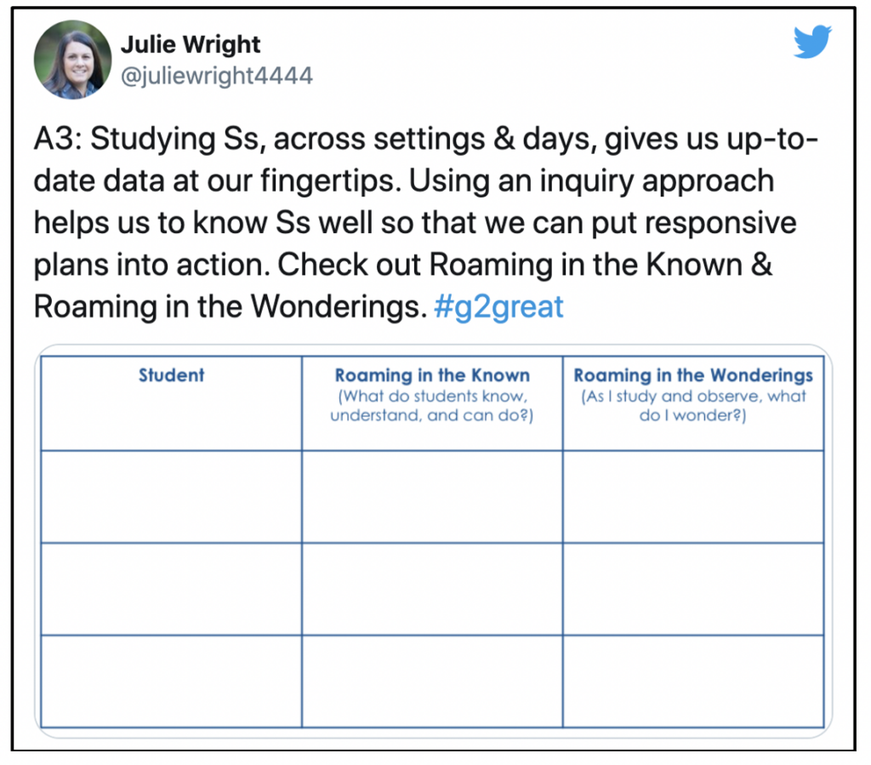Image resolution: width=871 pixels, height=765 pixels.
Task: Click last row cell under Roaming in Wonderings
Action: click(693, 681)
